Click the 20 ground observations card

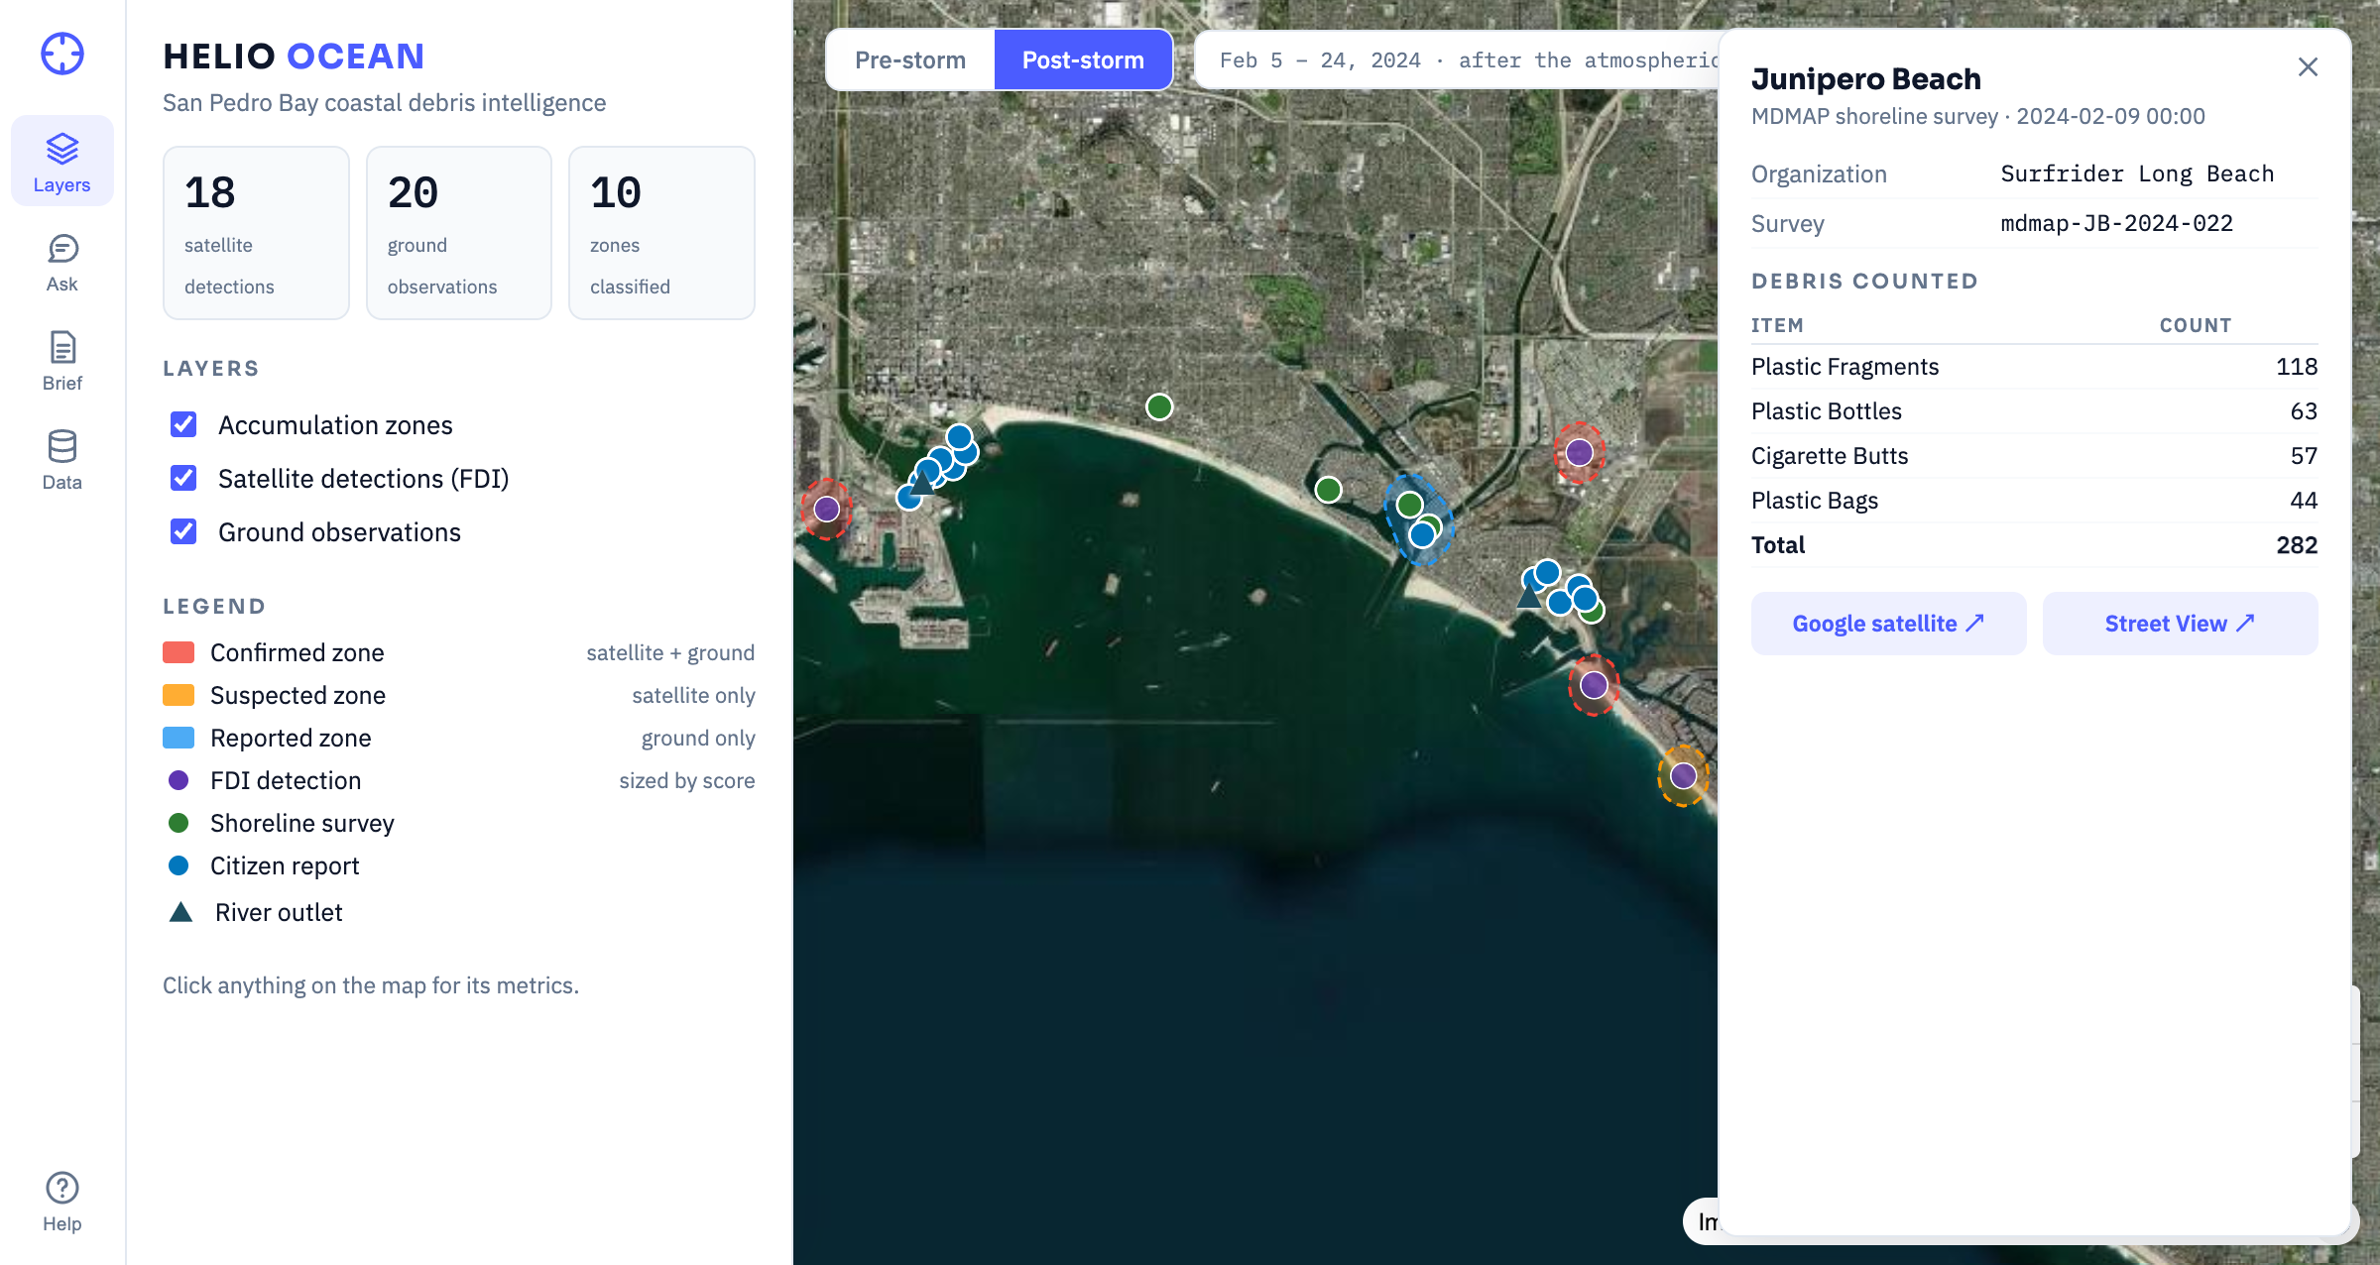point(459,233)
